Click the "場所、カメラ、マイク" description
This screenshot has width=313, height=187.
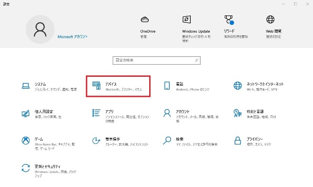click(259, 144)
